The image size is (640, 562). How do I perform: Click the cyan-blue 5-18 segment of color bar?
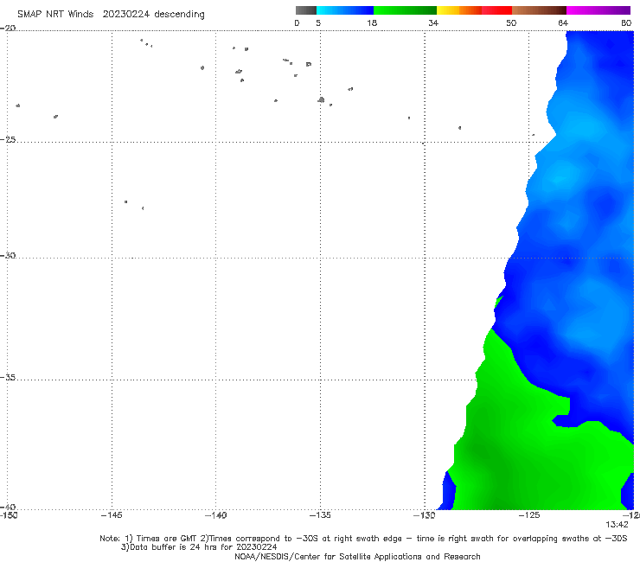(345, 10)
